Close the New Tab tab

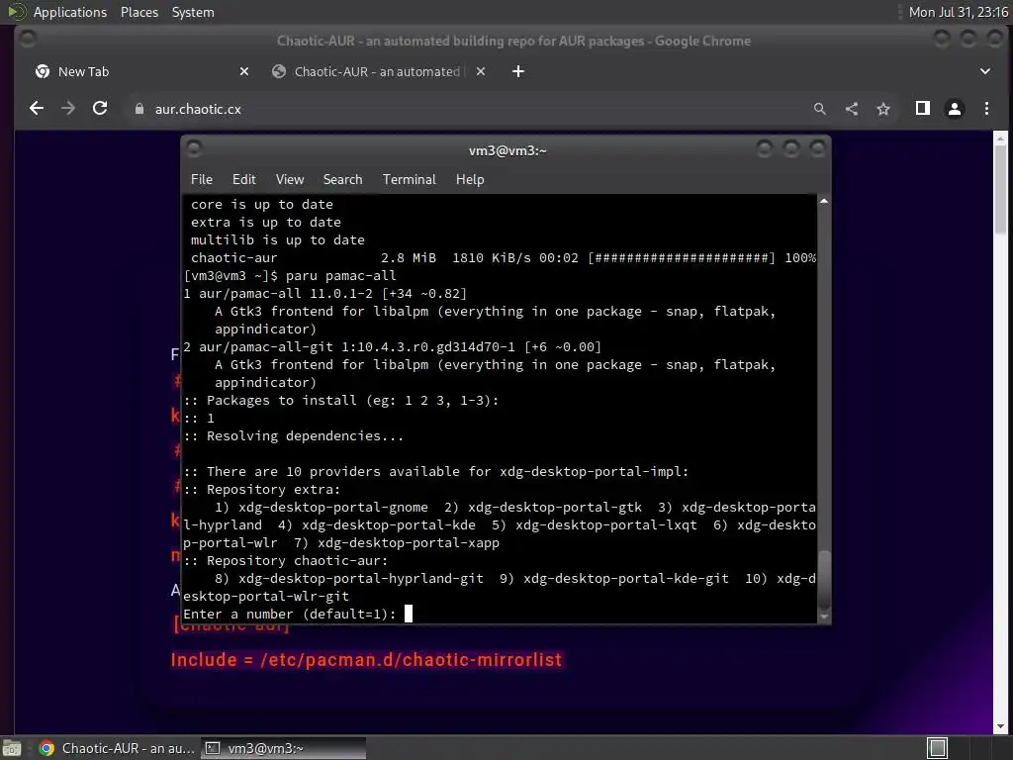243,71
